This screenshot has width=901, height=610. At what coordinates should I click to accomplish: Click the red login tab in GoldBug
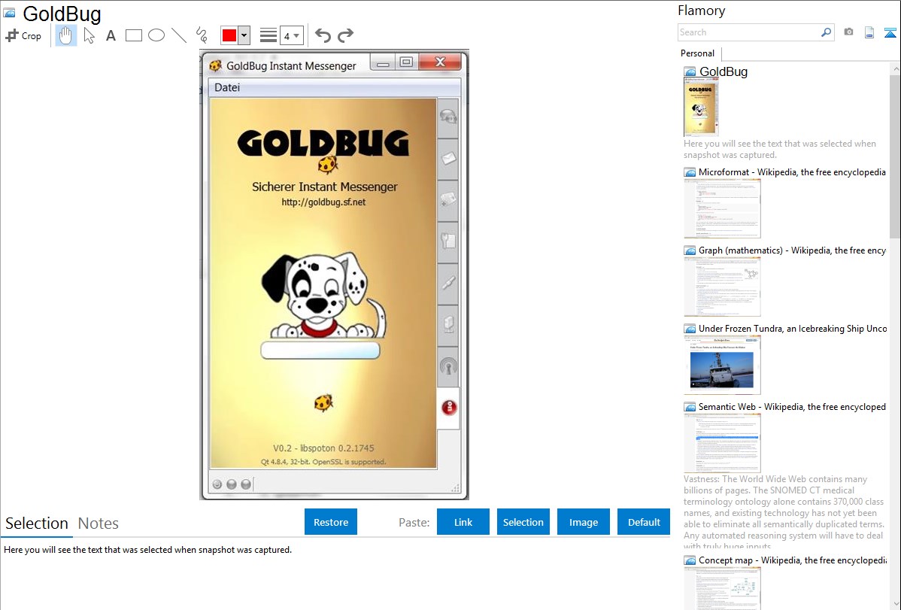tap(449, 408)
